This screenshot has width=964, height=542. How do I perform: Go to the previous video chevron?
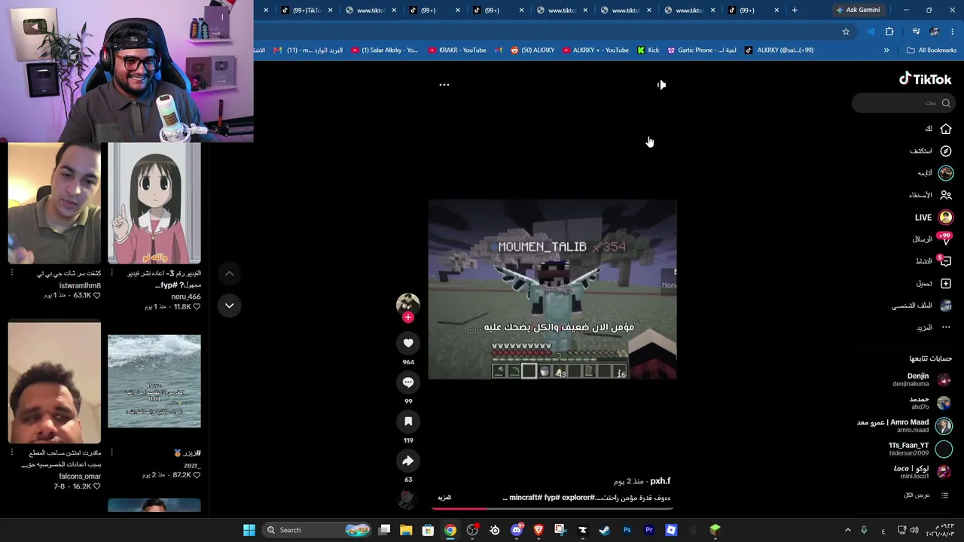[229, 274]
